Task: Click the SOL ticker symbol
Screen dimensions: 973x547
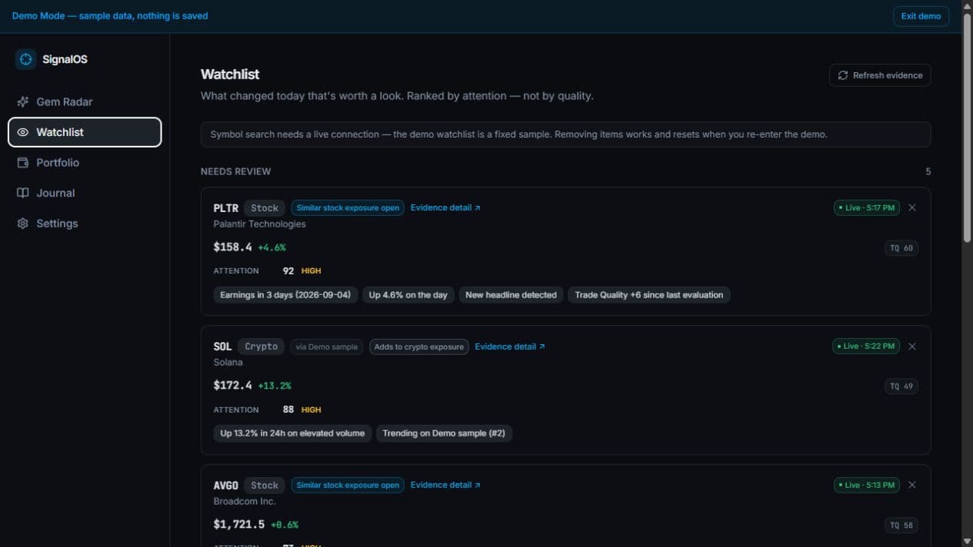Action: coord(222,346)
